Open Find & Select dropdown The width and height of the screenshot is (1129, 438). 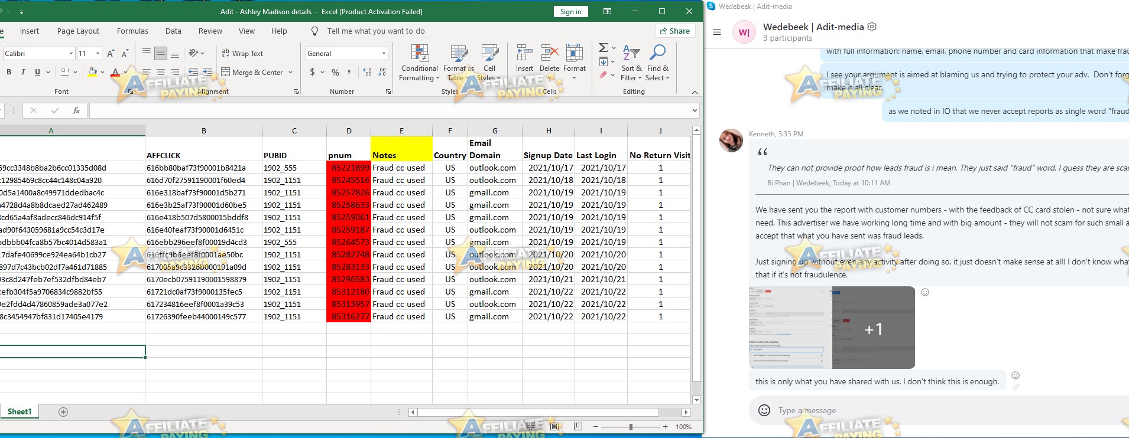(x=657, y=63)
